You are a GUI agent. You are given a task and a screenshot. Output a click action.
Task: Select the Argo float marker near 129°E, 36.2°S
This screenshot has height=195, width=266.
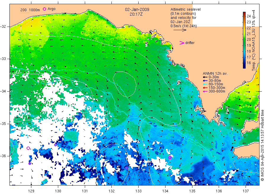coord(30,163)
